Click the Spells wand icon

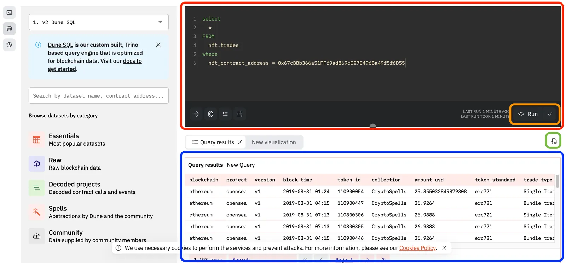click(x=37, y=212)
